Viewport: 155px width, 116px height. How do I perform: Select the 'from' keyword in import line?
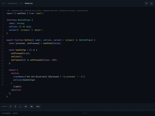[x=32, y=13]
